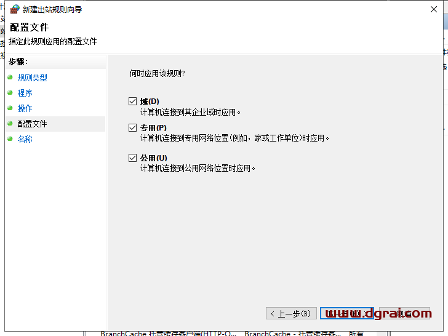Click the 专用 description mentioning 家或工作单位

tap(234, 138)
